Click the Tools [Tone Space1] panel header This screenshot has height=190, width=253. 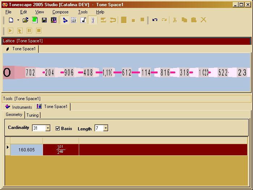[126, 99]
